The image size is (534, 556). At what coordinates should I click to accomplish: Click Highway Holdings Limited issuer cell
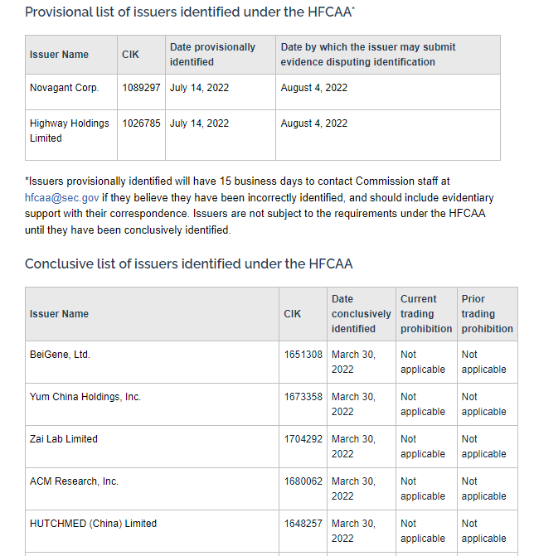pos(69,131)
